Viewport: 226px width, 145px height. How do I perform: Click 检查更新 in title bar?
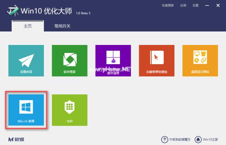(168, 5)
